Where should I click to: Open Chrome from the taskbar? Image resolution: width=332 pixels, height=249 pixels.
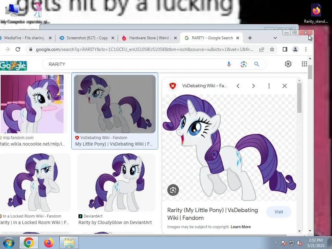[29, 243]
